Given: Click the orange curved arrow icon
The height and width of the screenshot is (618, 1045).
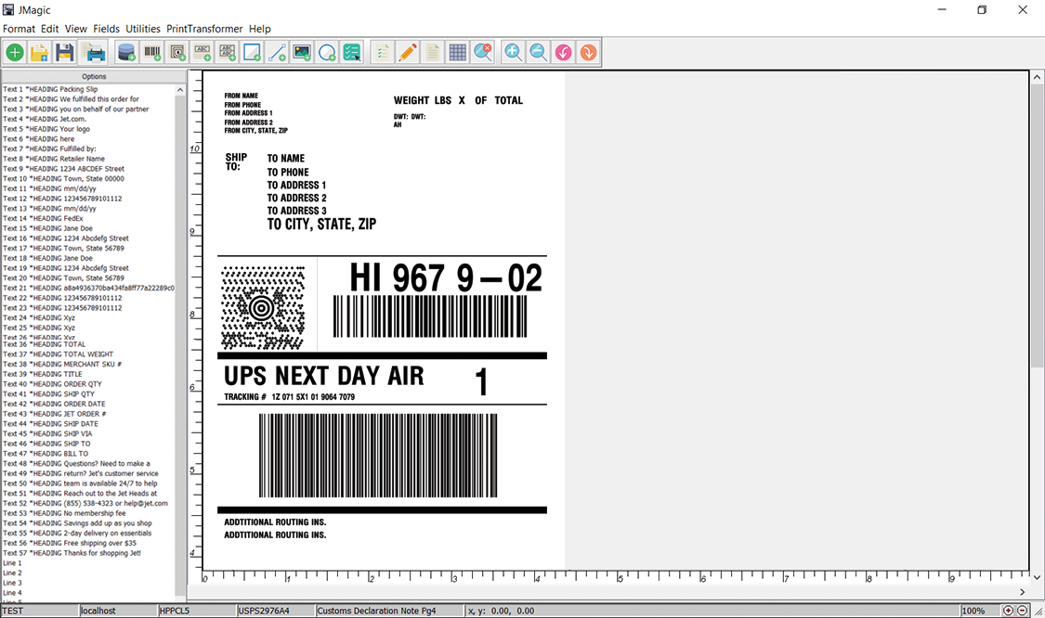Looking at the screenshot, I should coord(588,52).
